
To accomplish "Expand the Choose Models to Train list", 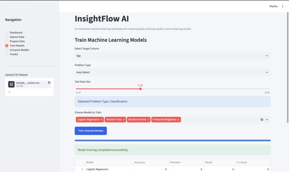I will [x=267, y=120].
